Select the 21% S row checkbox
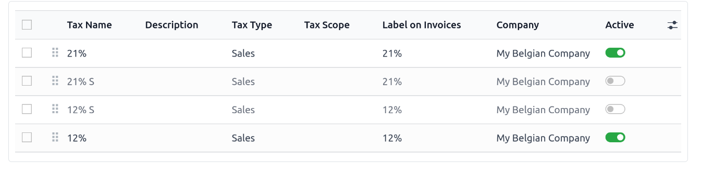 27,81
